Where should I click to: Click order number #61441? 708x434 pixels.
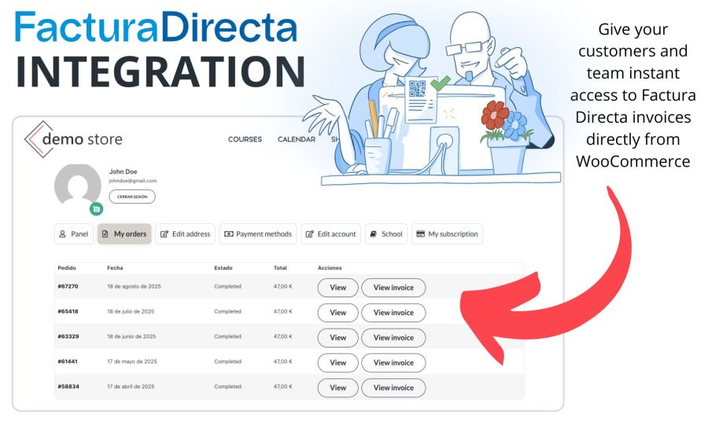coord(68,362)
